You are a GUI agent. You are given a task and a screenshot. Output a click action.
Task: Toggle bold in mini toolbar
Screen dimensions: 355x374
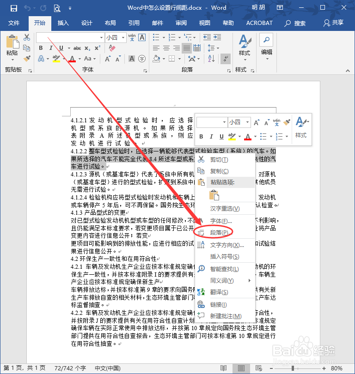201,136
